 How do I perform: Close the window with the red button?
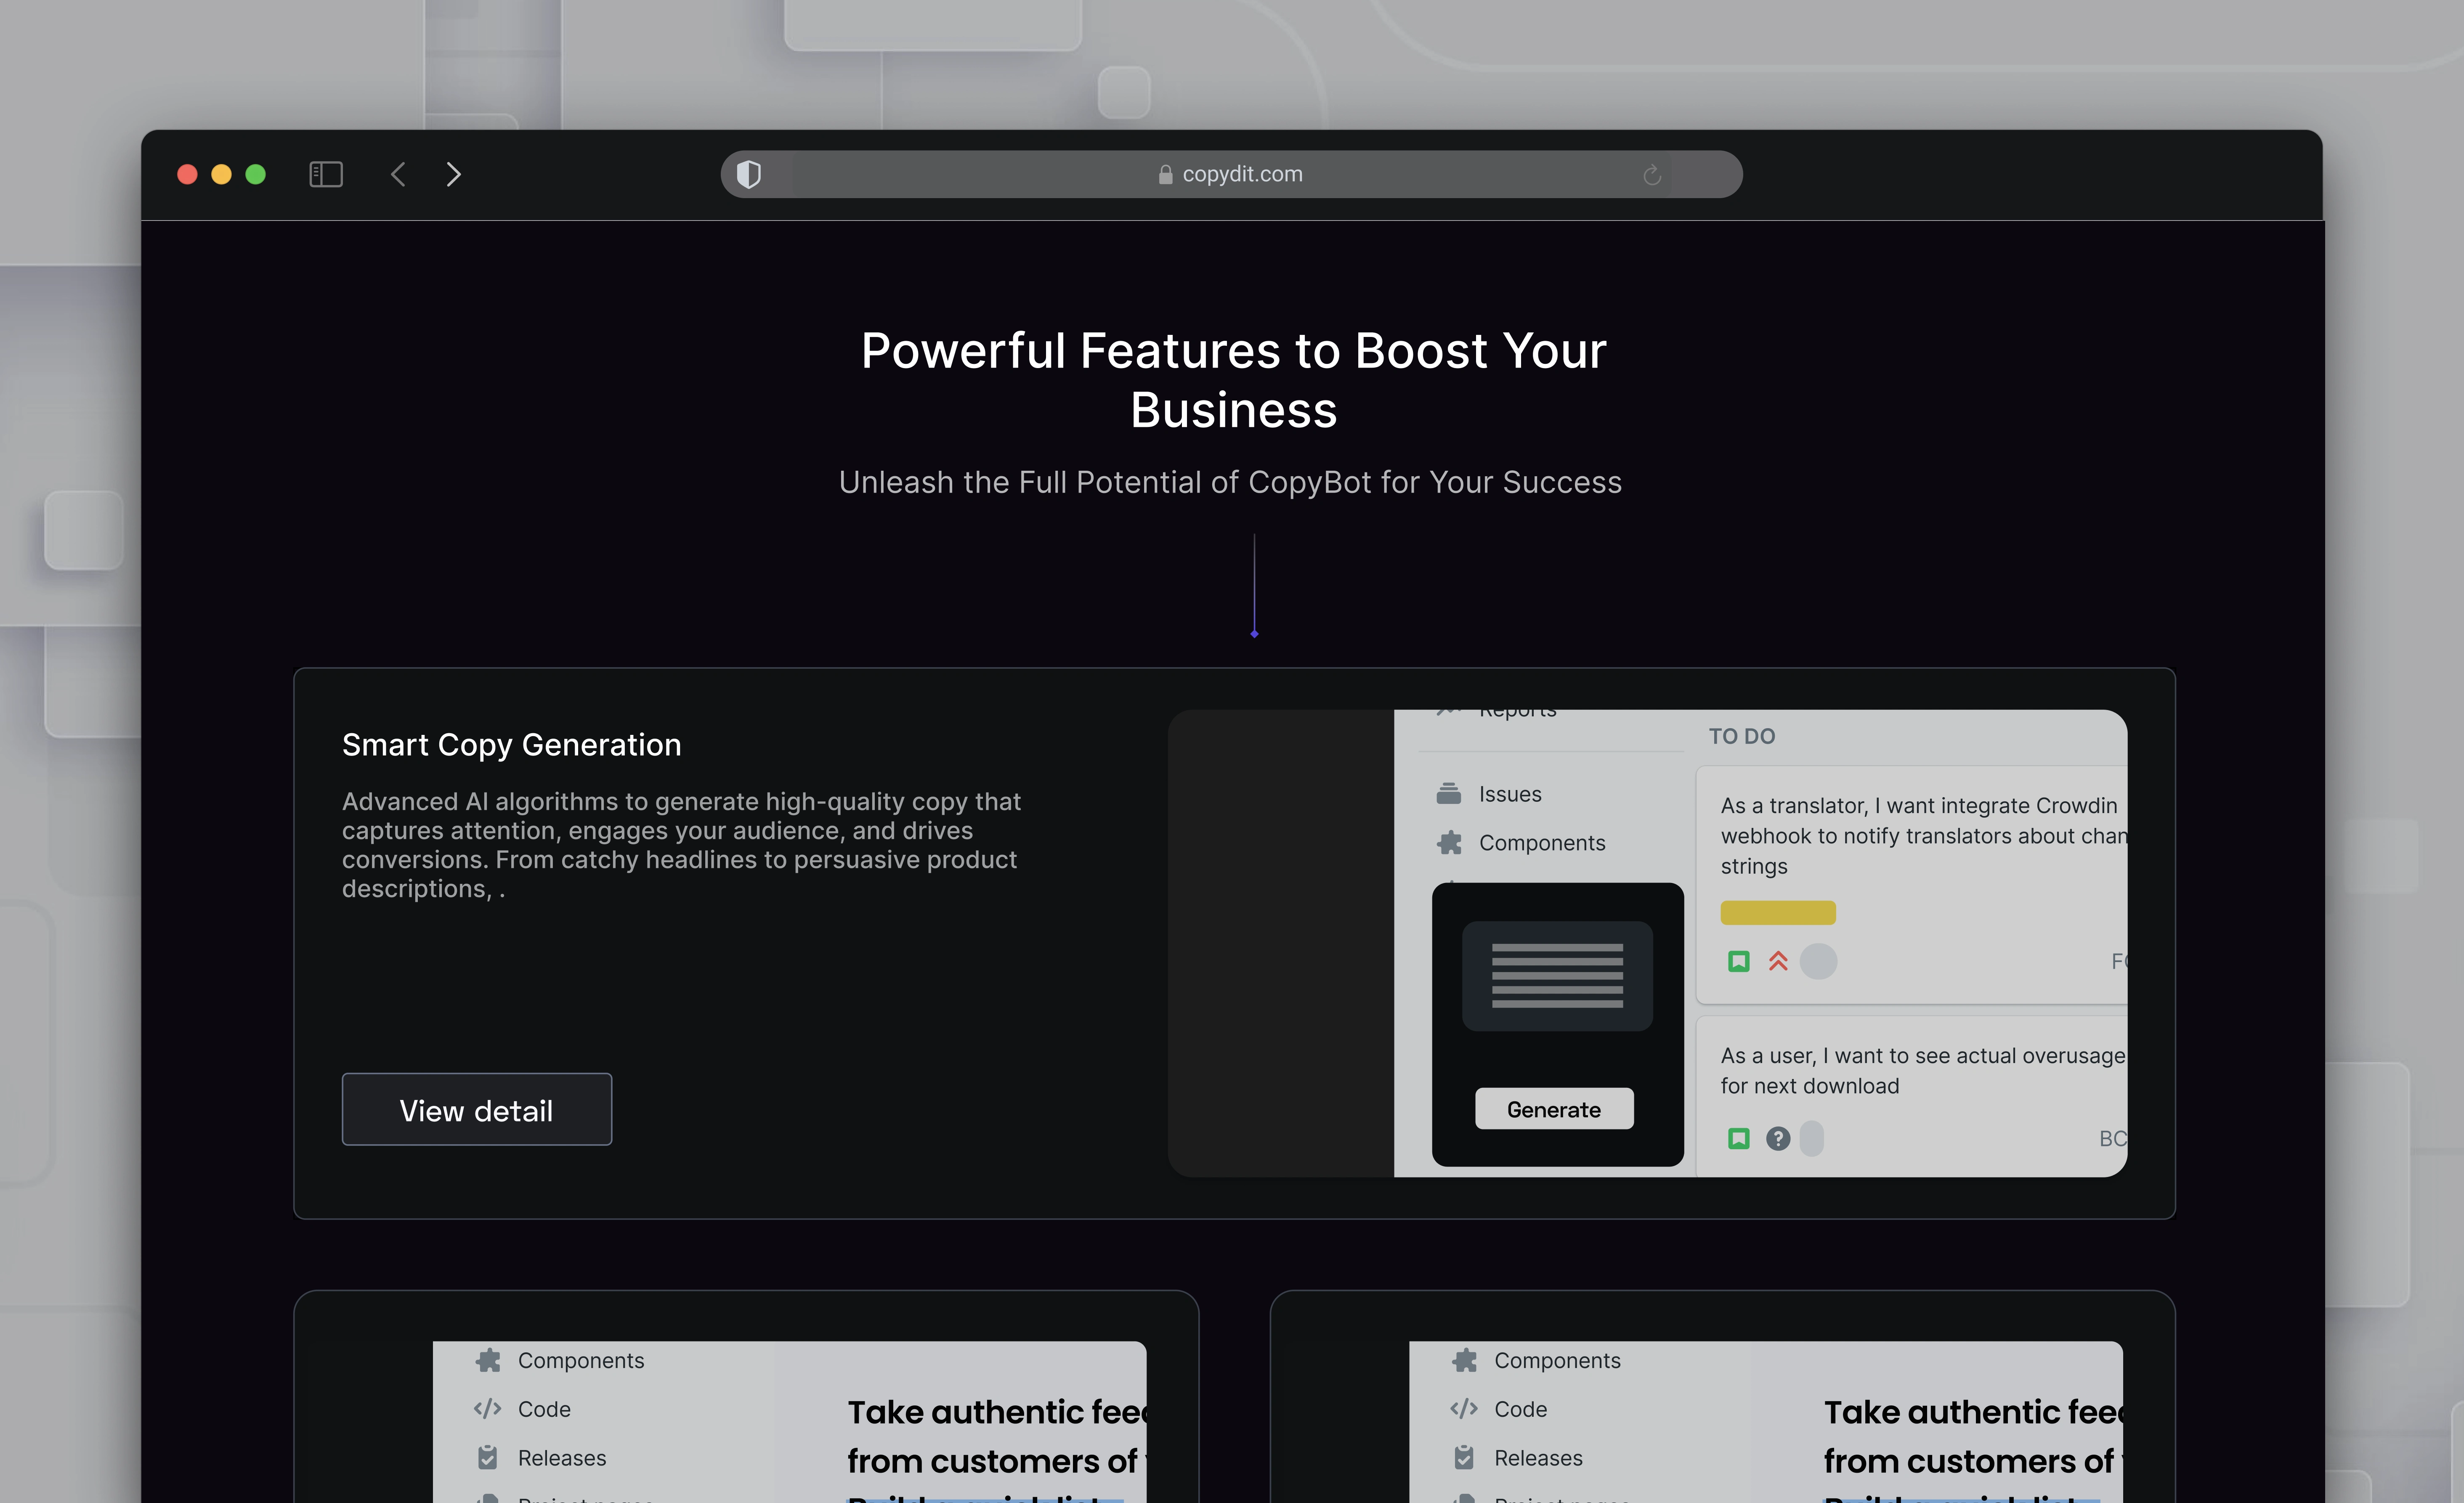pos(187,174)
